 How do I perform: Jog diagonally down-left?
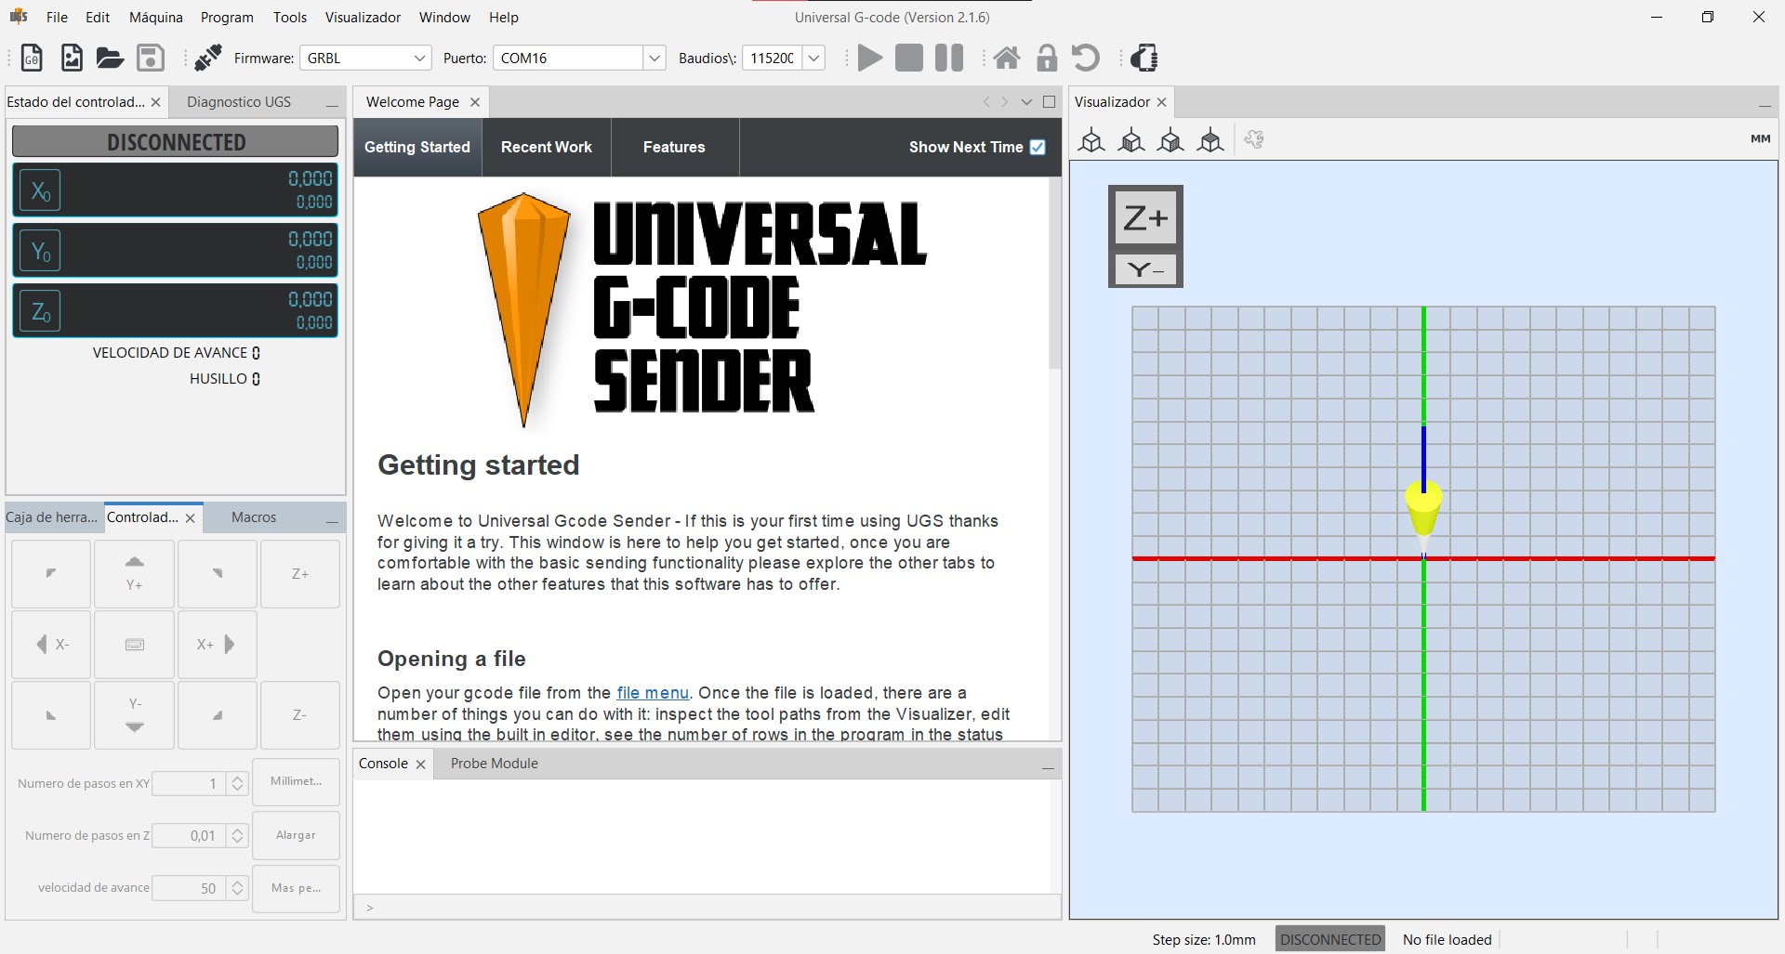point(51,715)
